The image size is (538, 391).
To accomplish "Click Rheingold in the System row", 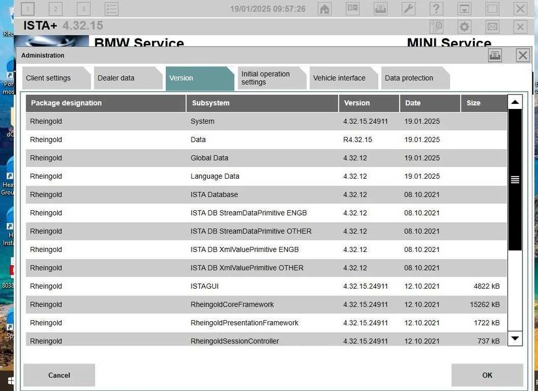I will tap(46, 122).
